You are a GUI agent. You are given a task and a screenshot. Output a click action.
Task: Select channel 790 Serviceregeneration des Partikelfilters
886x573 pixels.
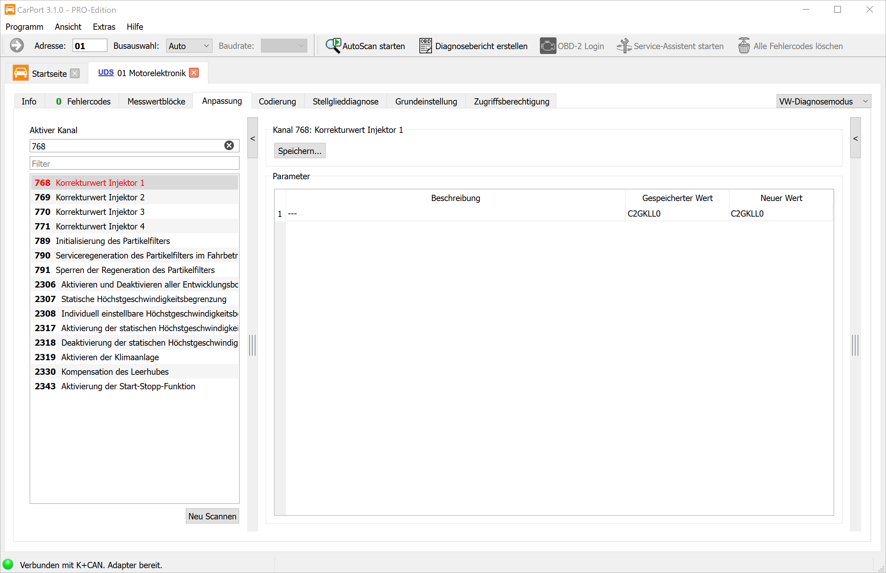point(134,255)
